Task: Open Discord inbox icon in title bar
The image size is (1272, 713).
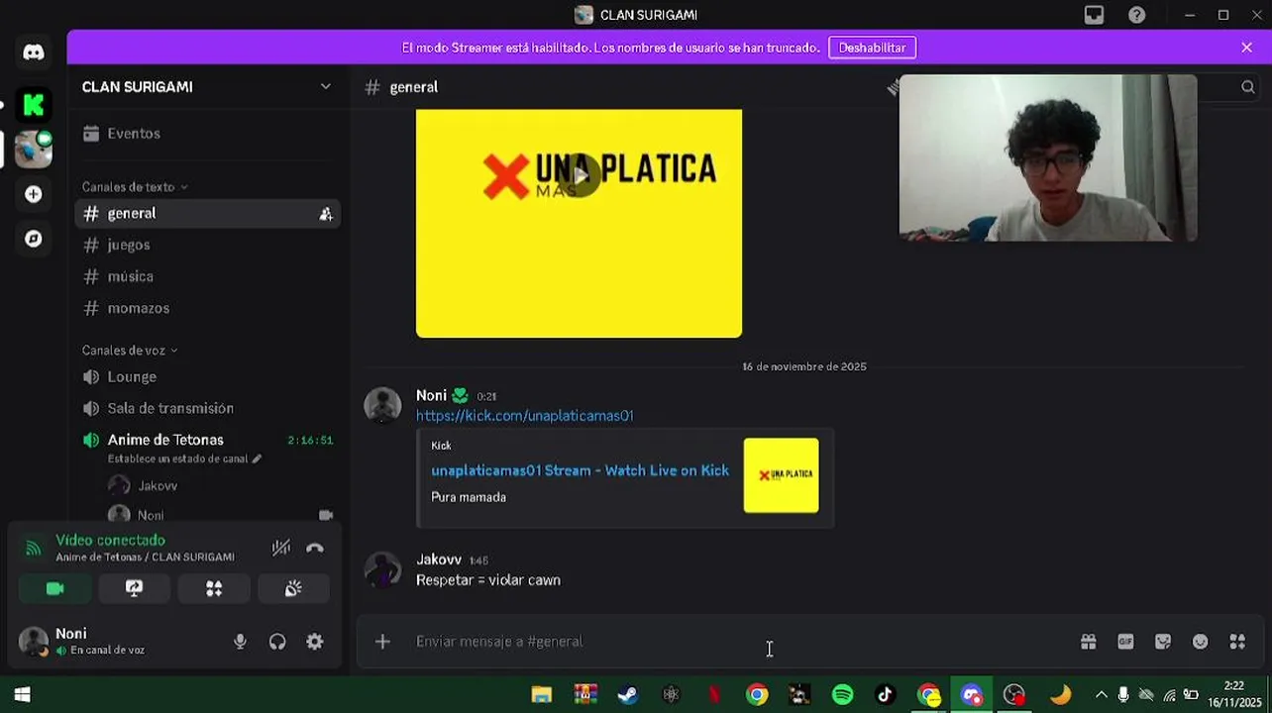Action: 1094,15
